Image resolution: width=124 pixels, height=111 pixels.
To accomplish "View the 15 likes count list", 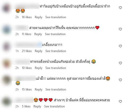I will tap(27, 89).
